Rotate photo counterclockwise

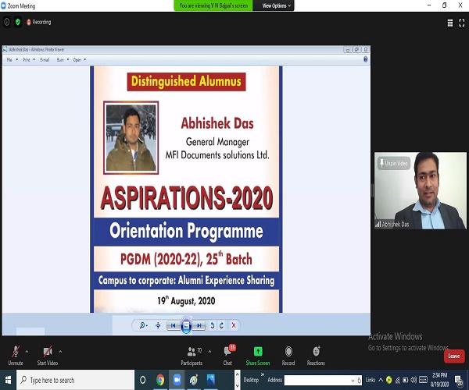(213, 325)
